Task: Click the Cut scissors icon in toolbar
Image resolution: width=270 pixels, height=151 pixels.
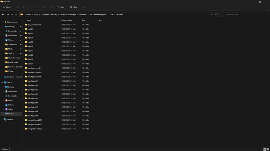Action: coord(18,7)
